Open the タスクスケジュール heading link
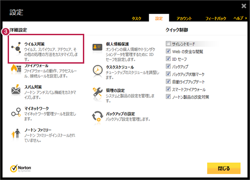 120,67
